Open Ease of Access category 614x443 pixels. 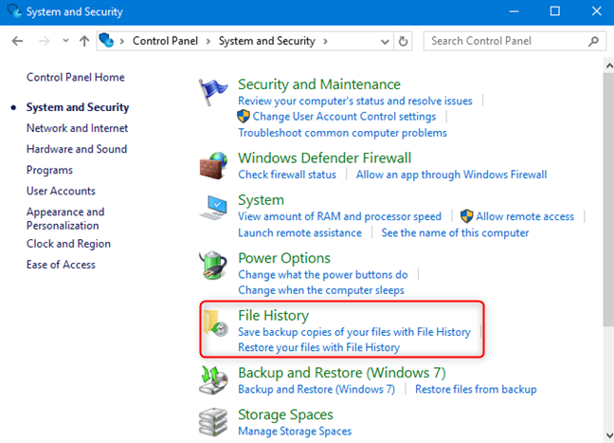click(x=61, y=265)
